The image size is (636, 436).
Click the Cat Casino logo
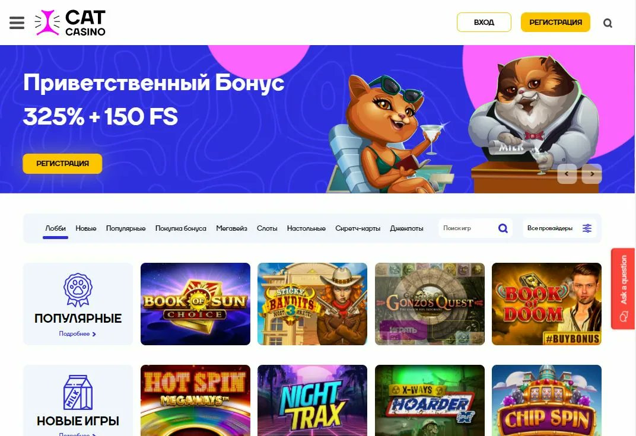point(70,23)
